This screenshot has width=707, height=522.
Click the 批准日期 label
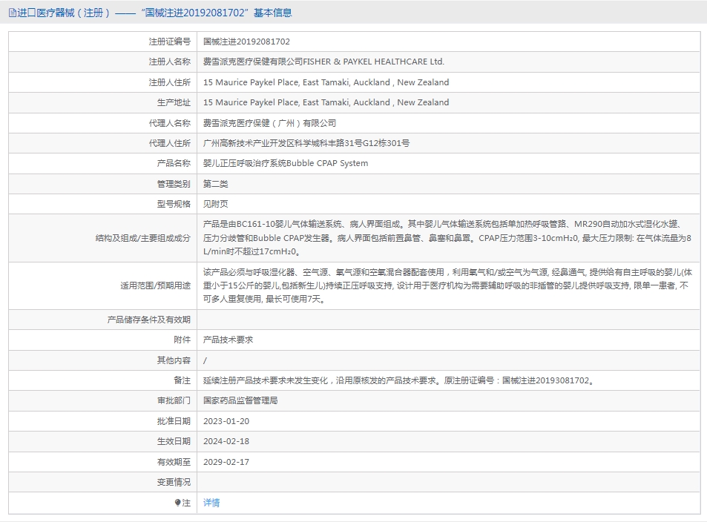174,421
